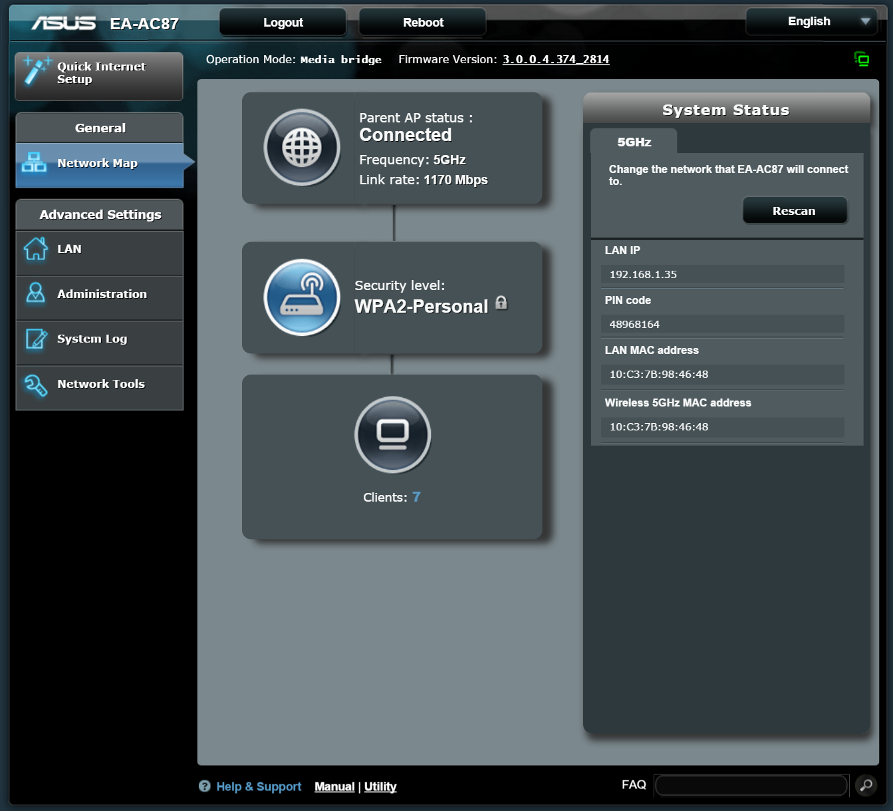Click the green network status icon
Viewport: 893px width, 811px height.
click(x=861, y=59)
